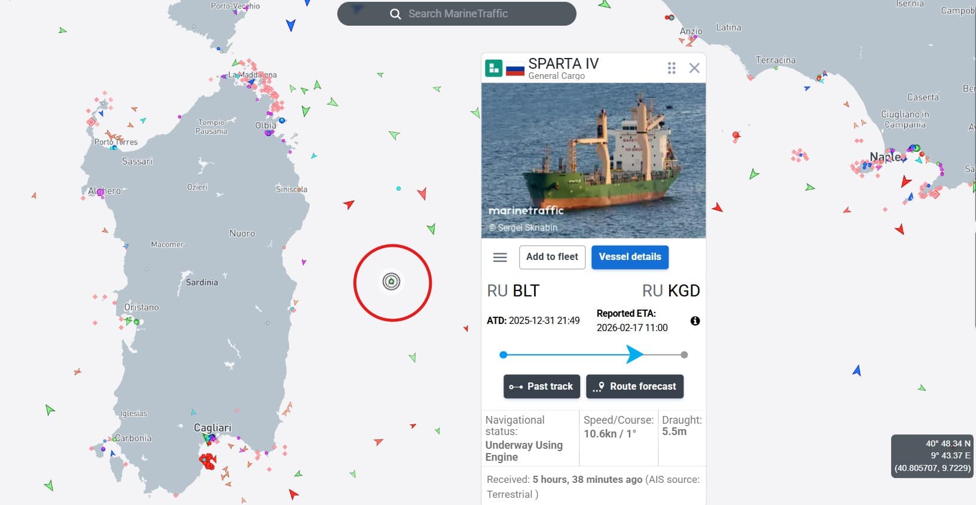
Task: Click the Cagliari city label
Action: pyautogui.click(x=212, y=428)
